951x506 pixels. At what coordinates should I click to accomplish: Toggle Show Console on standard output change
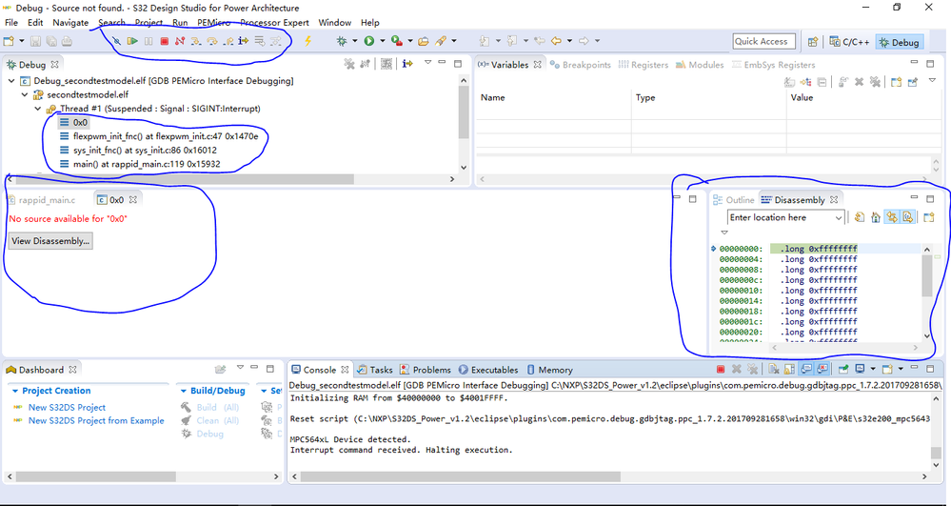point(806,370)
